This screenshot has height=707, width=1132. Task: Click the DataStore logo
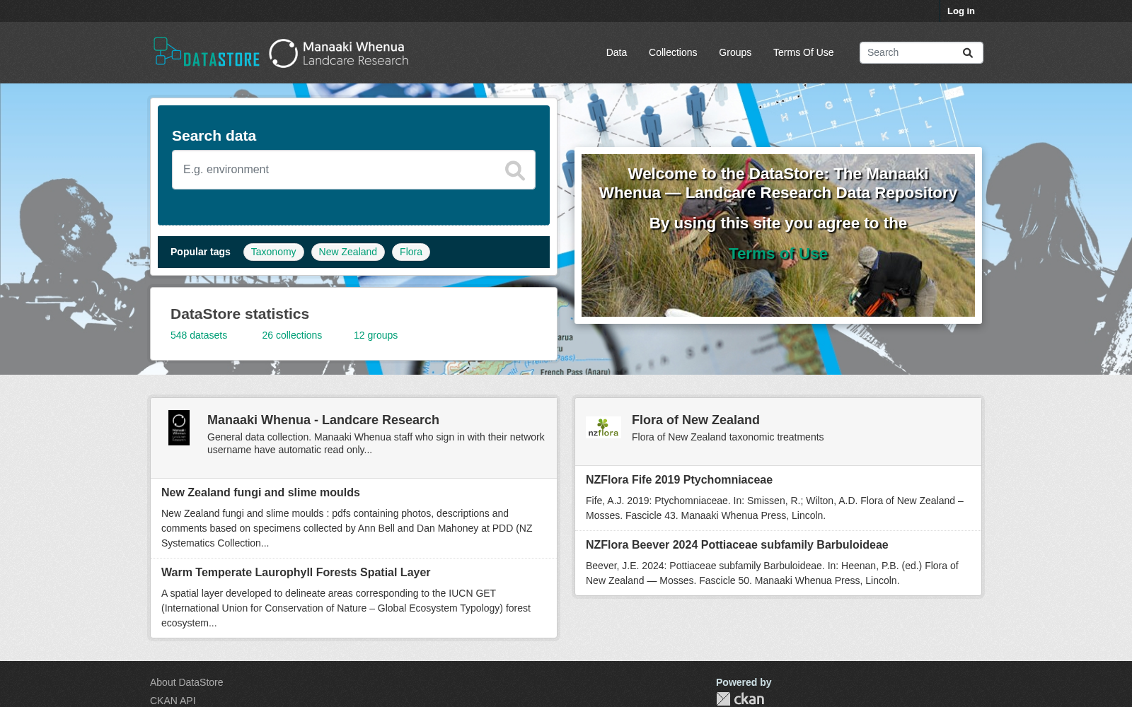point(207,52)
